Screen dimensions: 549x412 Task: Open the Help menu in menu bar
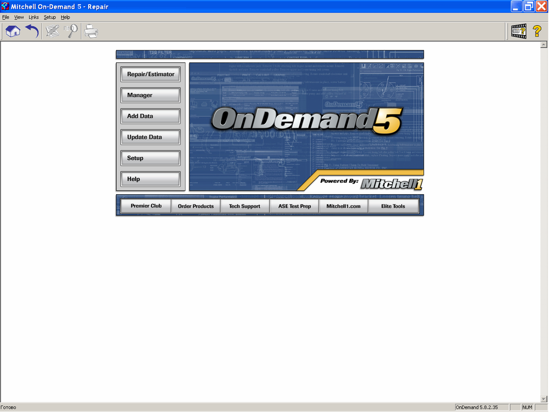pyautogui.click(x=65, y=17)
